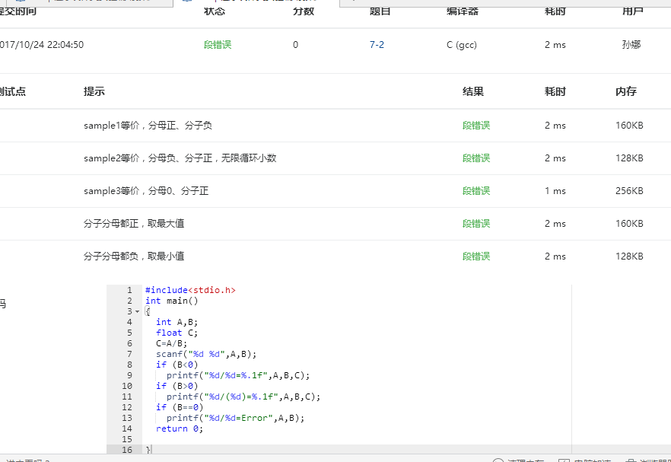Click the 内存 column header
This screenshot has height=462, width=671.
click(x=626, y=91)
